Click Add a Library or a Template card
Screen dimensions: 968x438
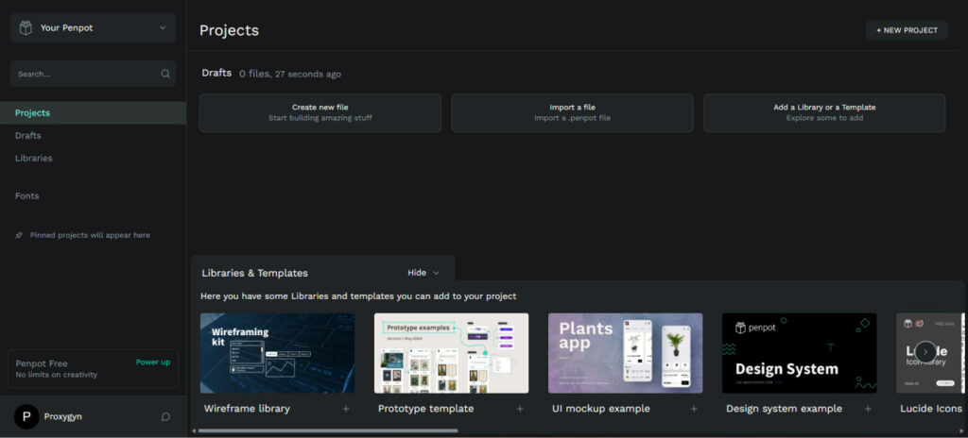(x=824, y=113)
